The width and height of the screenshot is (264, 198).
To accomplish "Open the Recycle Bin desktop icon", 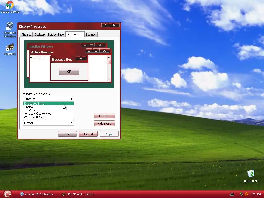I will click(x=251, y=176).
